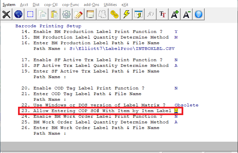This screenshot has height=153, width=238.
Task: Open the globe web icon
Action: 18,14
